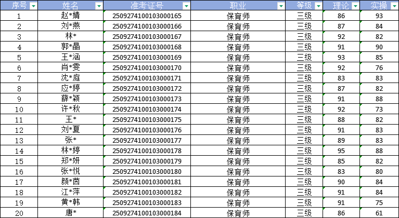
Task: Select the name cell 颜*茵
Action: click(71, 182)
